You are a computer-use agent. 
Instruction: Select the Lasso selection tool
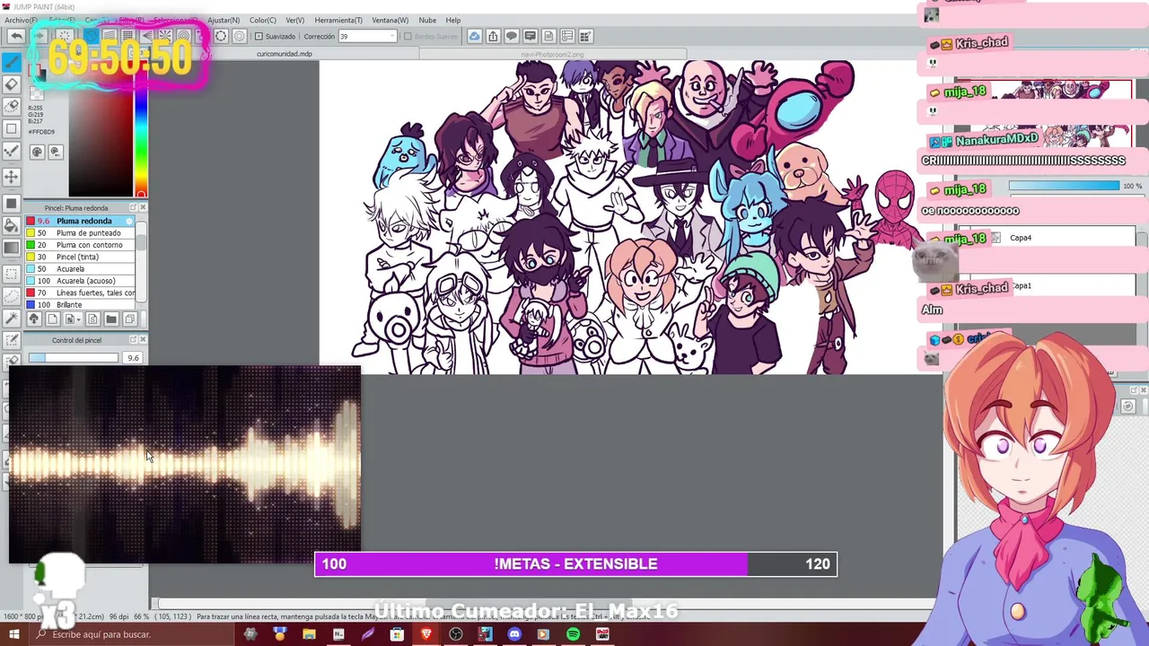12,296
